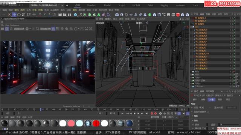Click the refresh icon in Redshift RenderView

click(11, 29)
